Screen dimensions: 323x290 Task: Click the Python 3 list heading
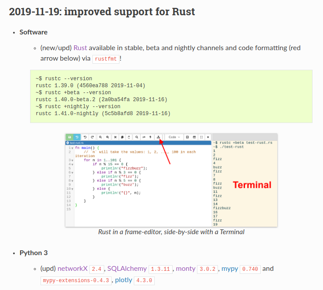pyautogui.click(x=34, y=253)
